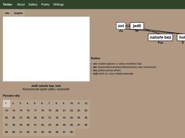Select sentence number 5.
The image size is (185, 138).
click(x=35, y=103)
